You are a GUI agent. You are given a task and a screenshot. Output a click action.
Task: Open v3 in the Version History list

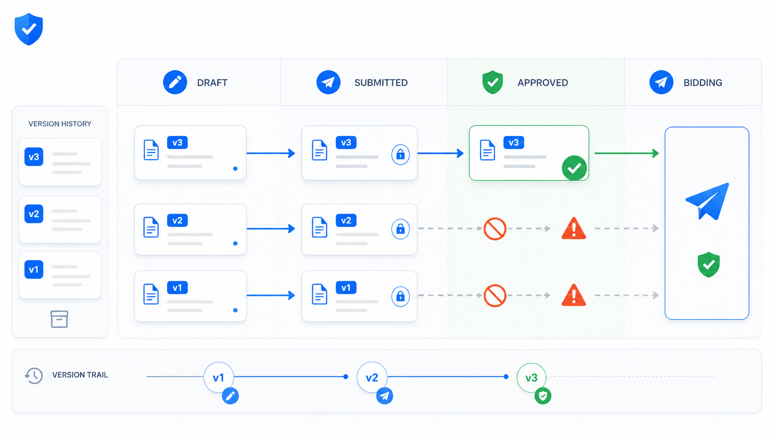[x=60, y=162]
